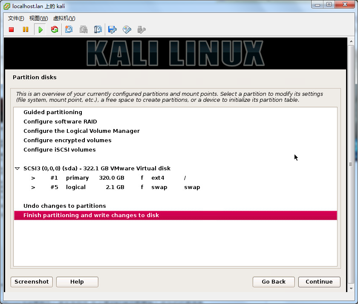Viewport: 358px width, 304px height.
Task: Power off the VM with the red stop icon
Action: click(x=11, y=30)
